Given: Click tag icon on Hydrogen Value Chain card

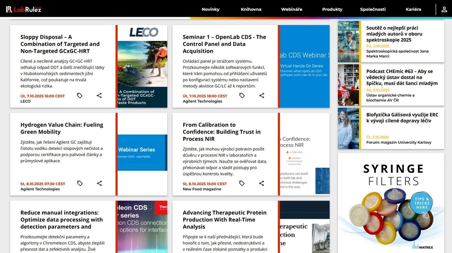Looking at the screenshot, I should pos(80,183).
